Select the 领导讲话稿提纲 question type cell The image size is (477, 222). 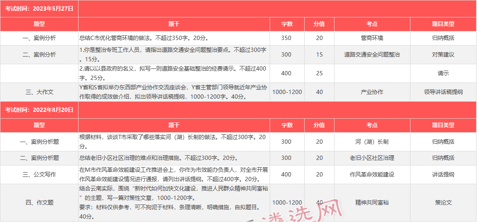(443, 92)
